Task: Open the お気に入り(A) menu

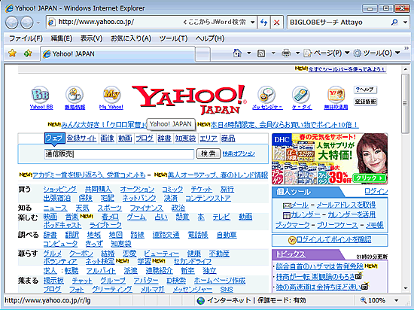Action: (131, 39)
